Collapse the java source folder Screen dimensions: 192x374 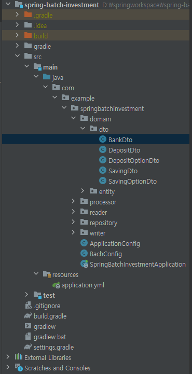point(36,77)
